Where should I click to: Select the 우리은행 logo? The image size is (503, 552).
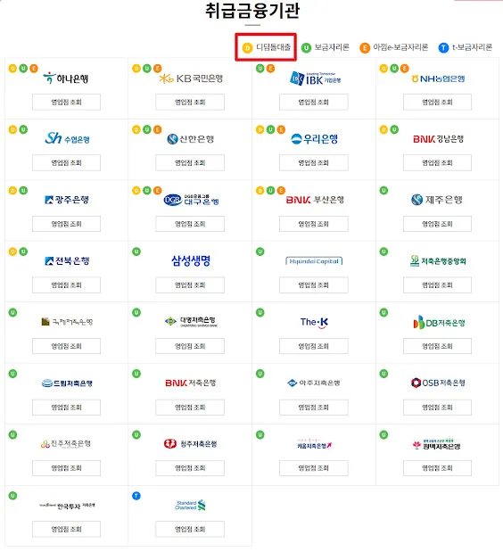(315, 139)
